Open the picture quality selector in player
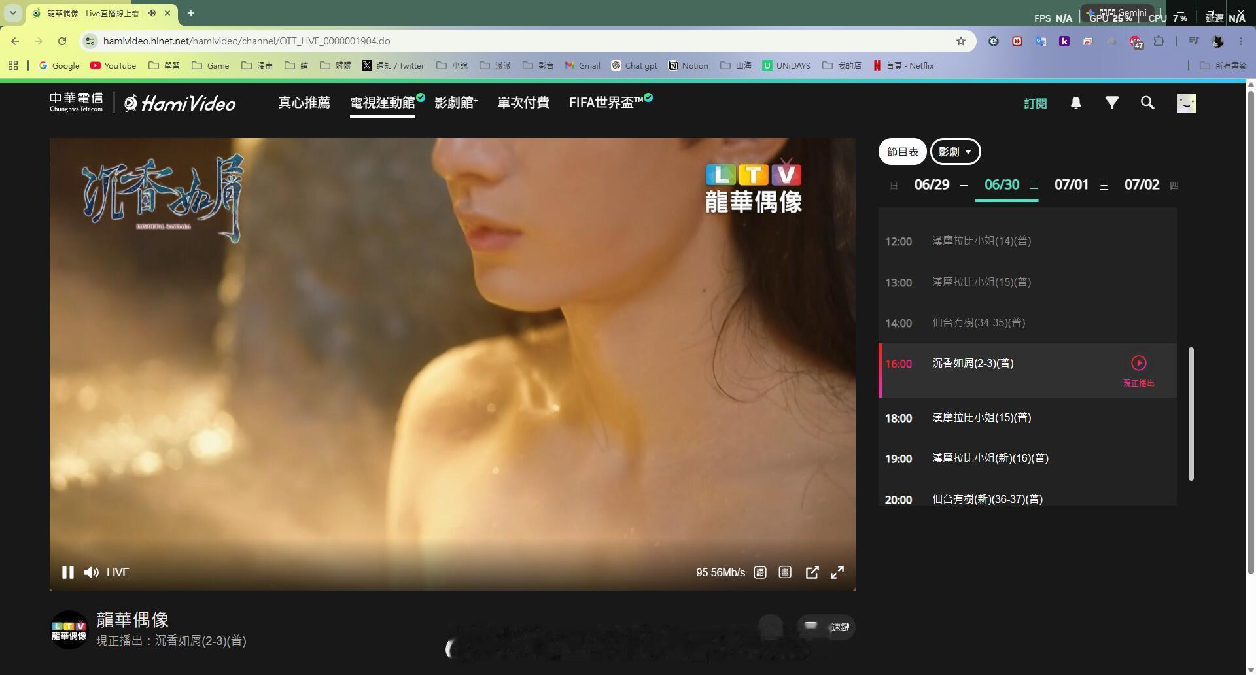 [785, 572]
